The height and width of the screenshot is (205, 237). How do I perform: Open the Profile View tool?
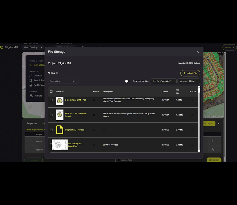coord(38,85)
